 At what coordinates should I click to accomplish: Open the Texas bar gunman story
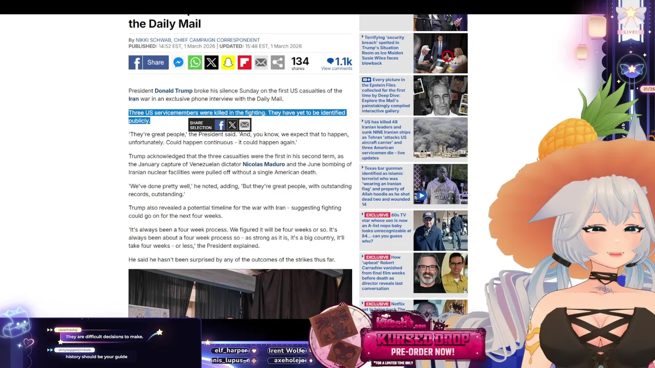point(386,186)
